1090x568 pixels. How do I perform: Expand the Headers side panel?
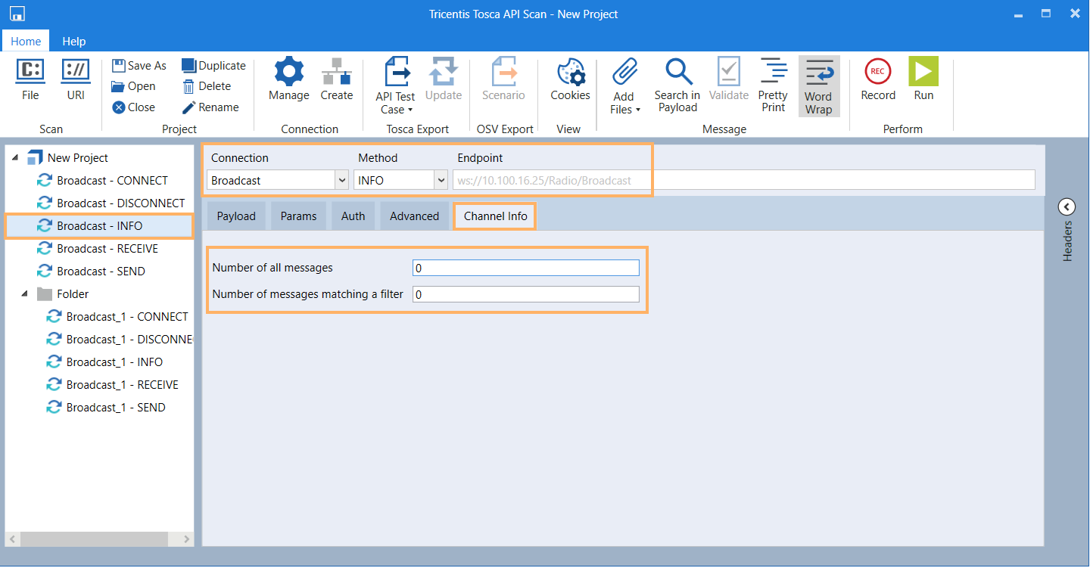[1067, 207]
